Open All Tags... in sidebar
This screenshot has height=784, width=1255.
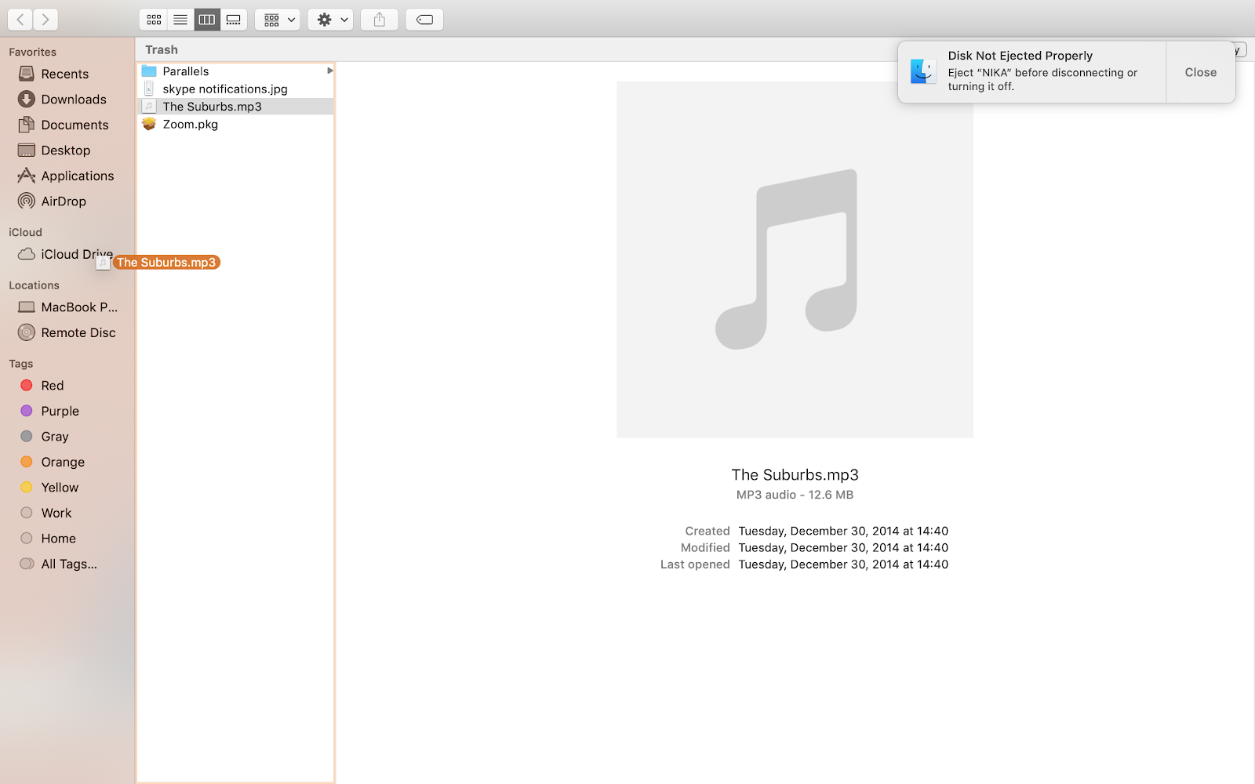[x=67, y=564]
